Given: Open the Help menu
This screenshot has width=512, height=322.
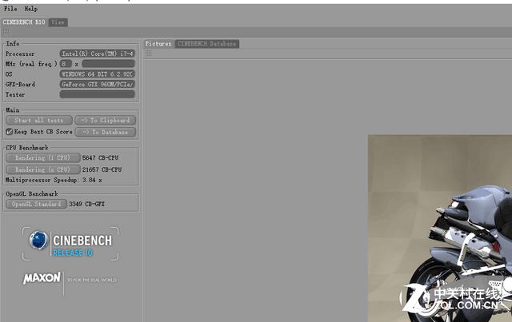Looking at the screenshot, I should point(30,9).
